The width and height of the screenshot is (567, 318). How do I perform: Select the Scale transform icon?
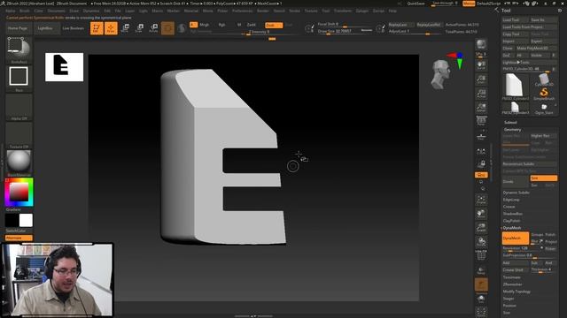[139, 28]
